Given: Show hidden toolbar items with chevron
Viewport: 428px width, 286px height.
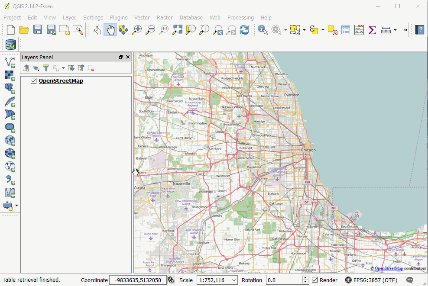Looking at the screenshot, I should [x=405, y=30].
